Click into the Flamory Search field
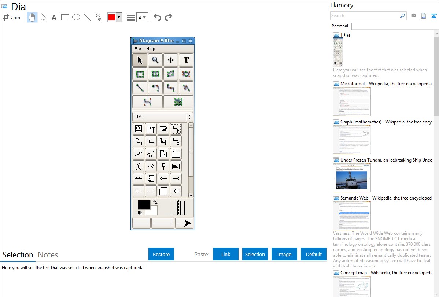 365,16
